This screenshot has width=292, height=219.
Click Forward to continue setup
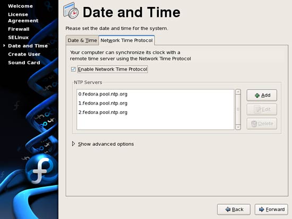(x=271, y=209)
